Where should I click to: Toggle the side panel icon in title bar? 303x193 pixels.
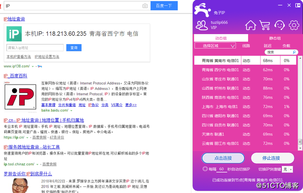point(298,5)
